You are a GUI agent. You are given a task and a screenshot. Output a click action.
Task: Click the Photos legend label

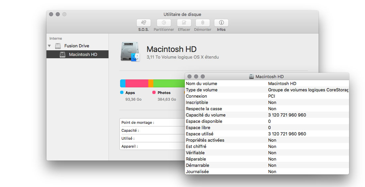(x=164, y=93)
